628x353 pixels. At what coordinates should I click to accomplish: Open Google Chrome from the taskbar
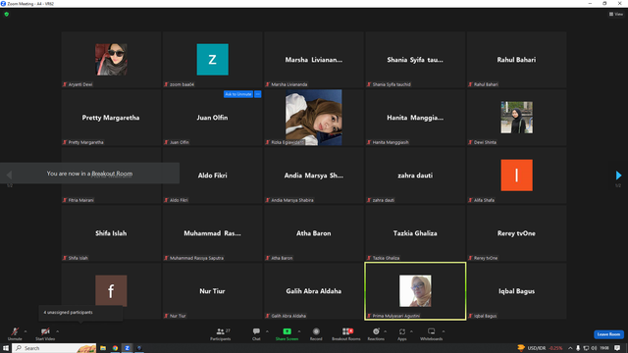click(x=116, y=348)
